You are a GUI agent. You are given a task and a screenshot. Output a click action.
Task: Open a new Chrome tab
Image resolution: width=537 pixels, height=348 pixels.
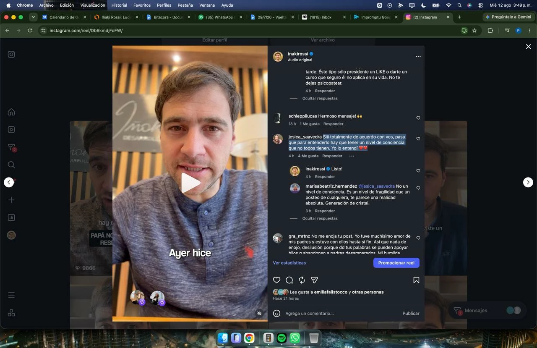459,17
